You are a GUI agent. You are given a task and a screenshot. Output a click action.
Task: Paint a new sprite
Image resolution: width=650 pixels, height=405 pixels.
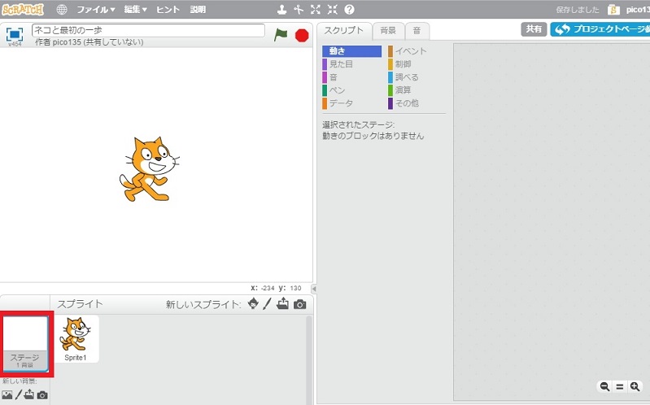tap(268, 304)
